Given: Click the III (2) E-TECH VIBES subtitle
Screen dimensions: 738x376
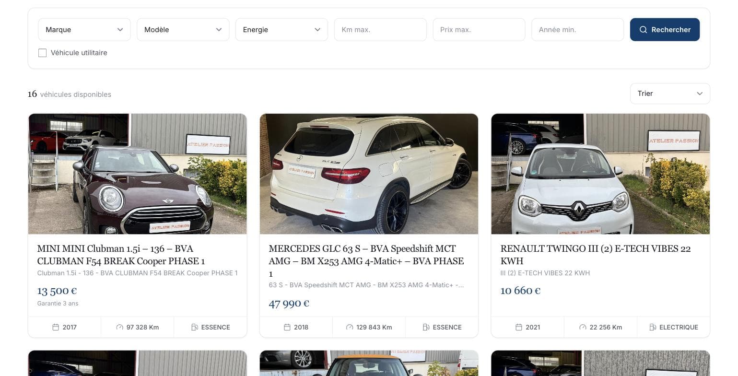Looking at the screenshot, I should click(545, 273).
